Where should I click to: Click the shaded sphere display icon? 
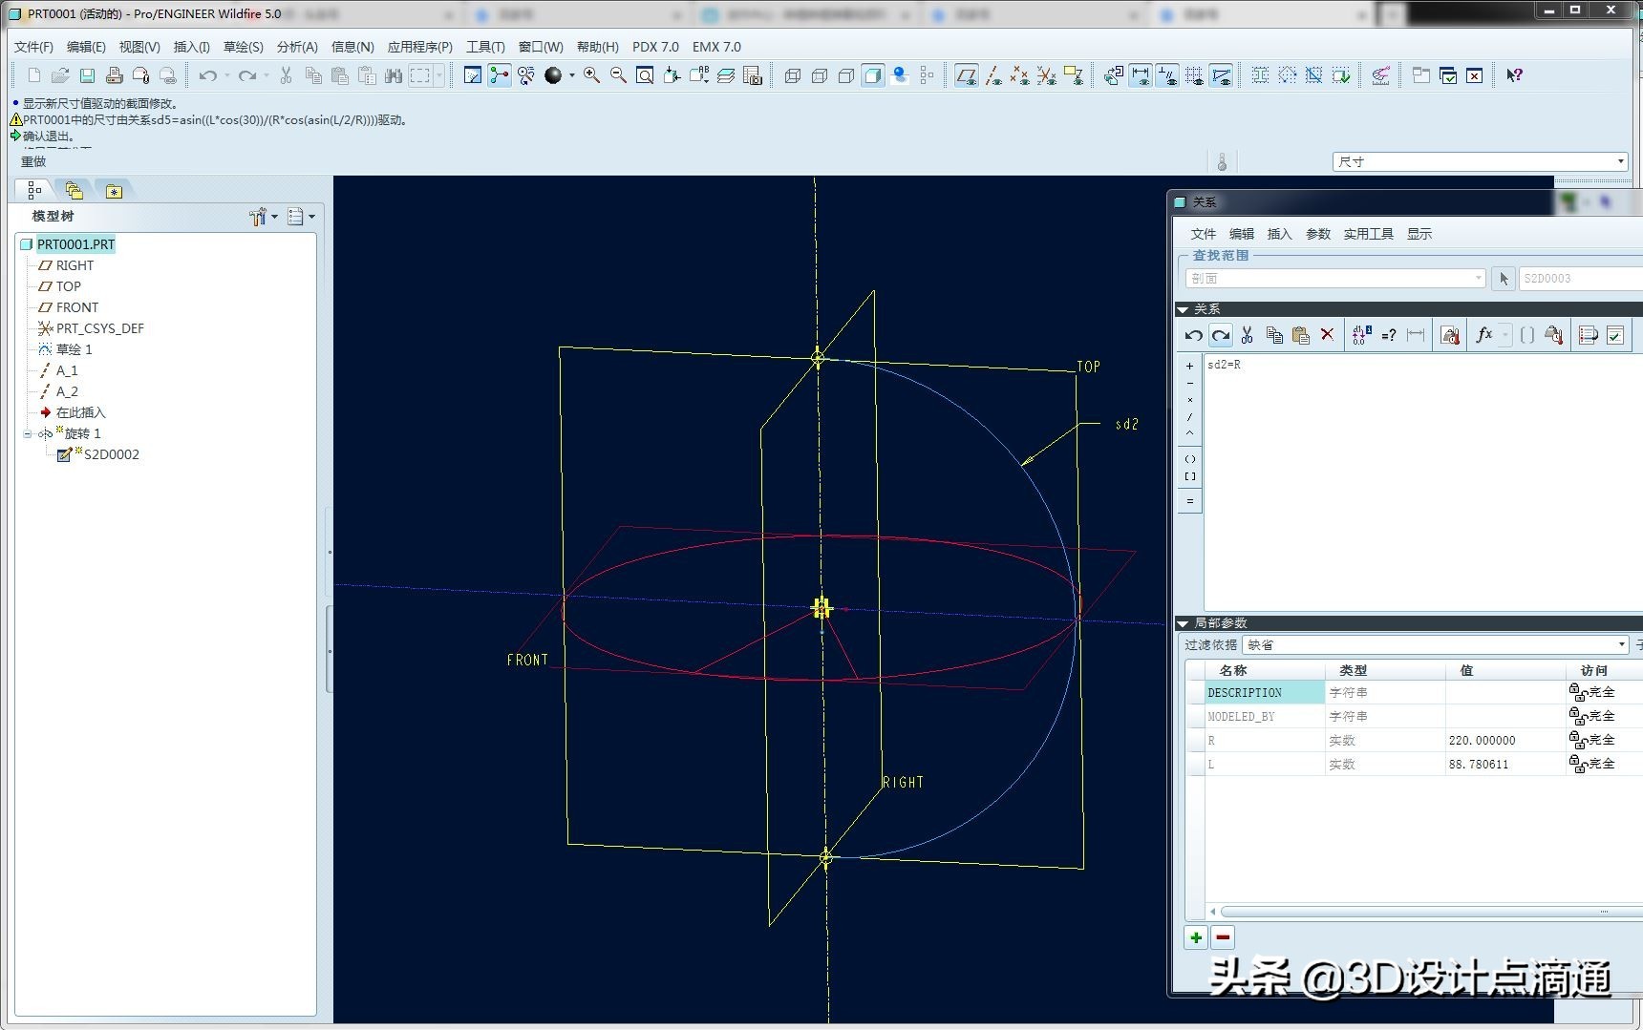[x=553, y=76]
